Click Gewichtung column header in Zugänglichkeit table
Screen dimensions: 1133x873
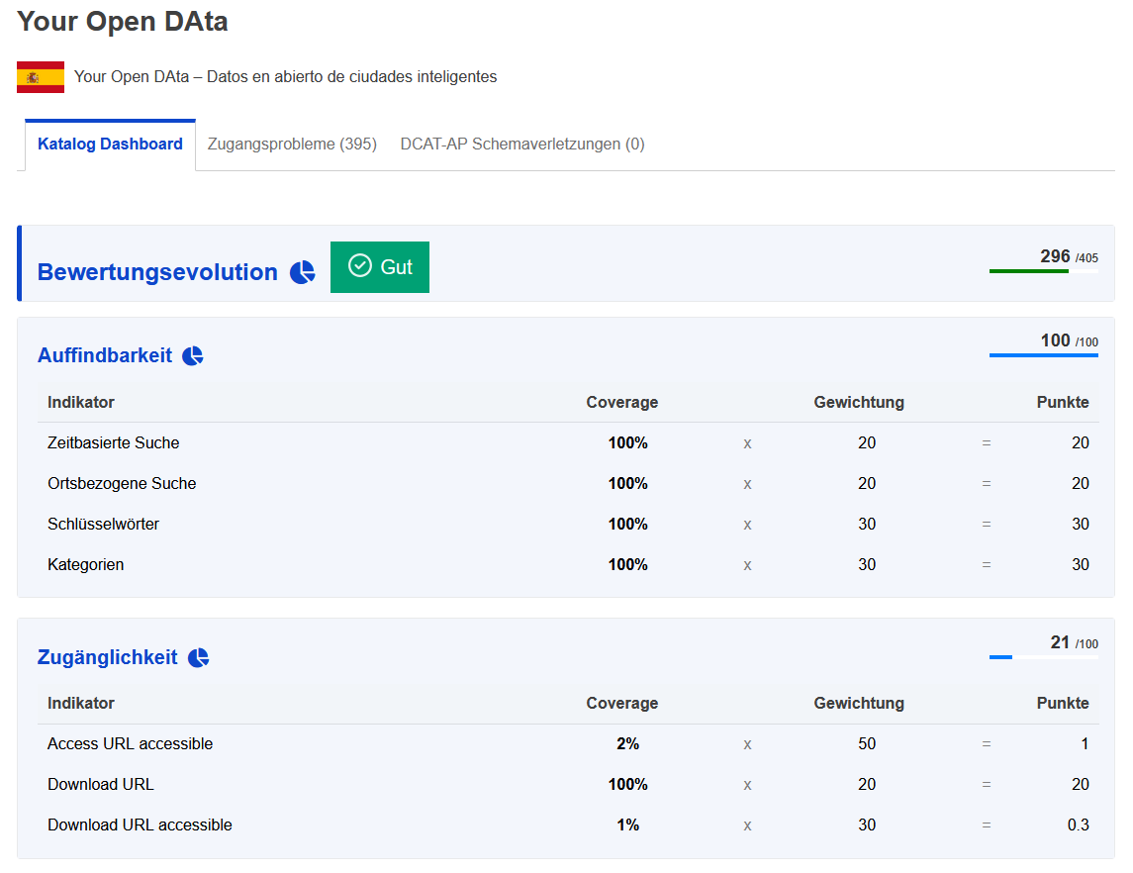pos(859,703)
